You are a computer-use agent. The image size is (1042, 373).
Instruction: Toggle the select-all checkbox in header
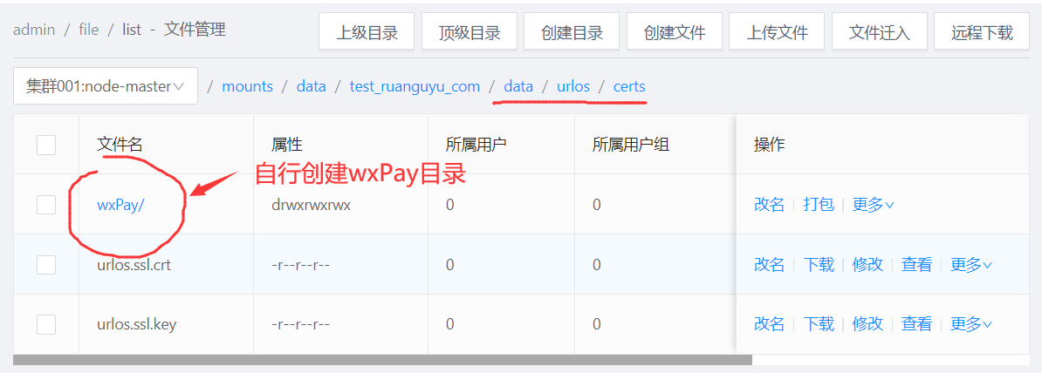pyautogui.click(x=46, y=145)
